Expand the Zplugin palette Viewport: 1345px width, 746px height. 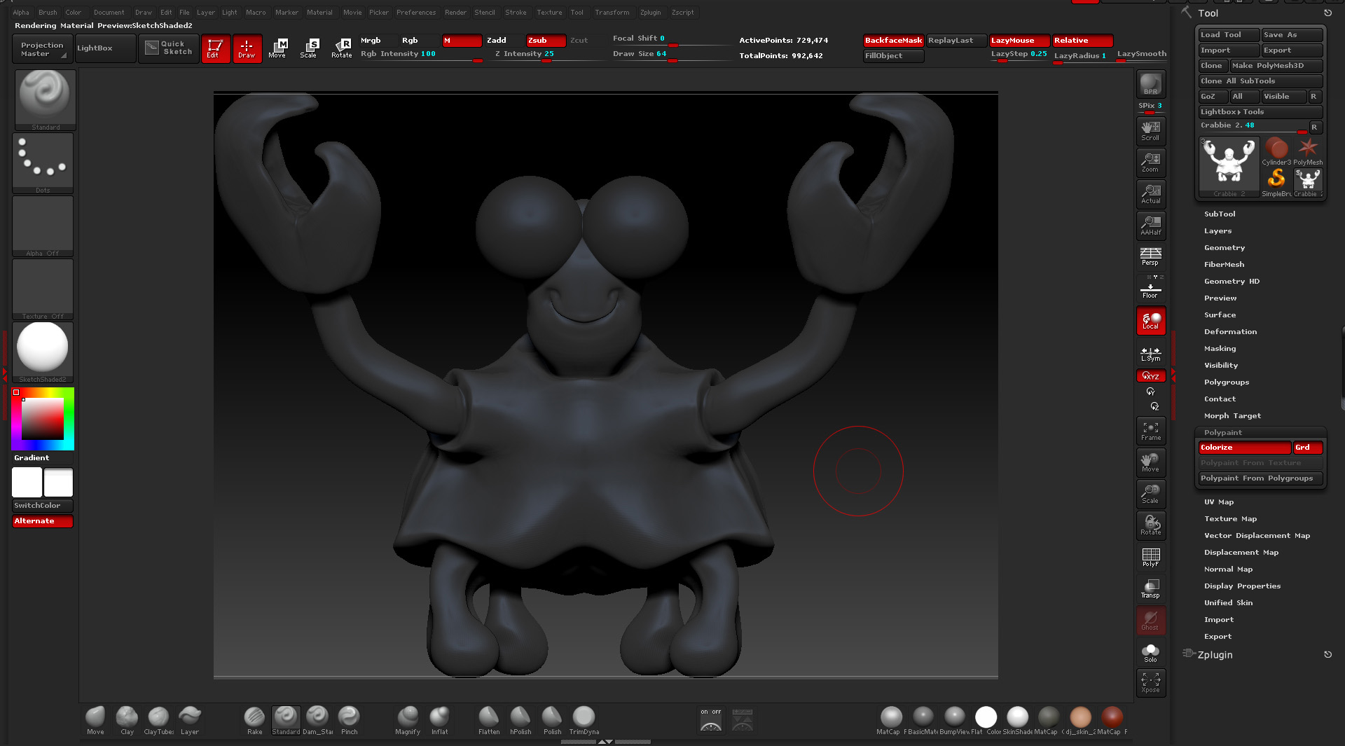tap(1215, 655)
